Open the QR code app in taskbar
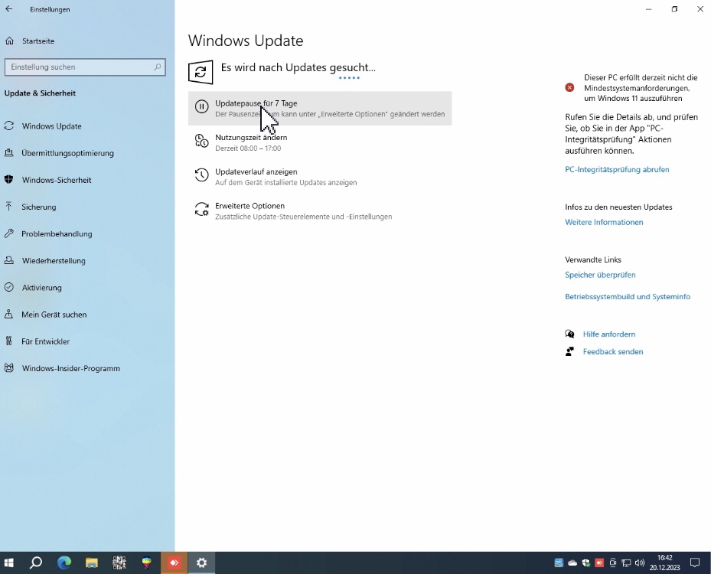The width and height of the screenshot is (711, 574). click(x=119, y=563)
